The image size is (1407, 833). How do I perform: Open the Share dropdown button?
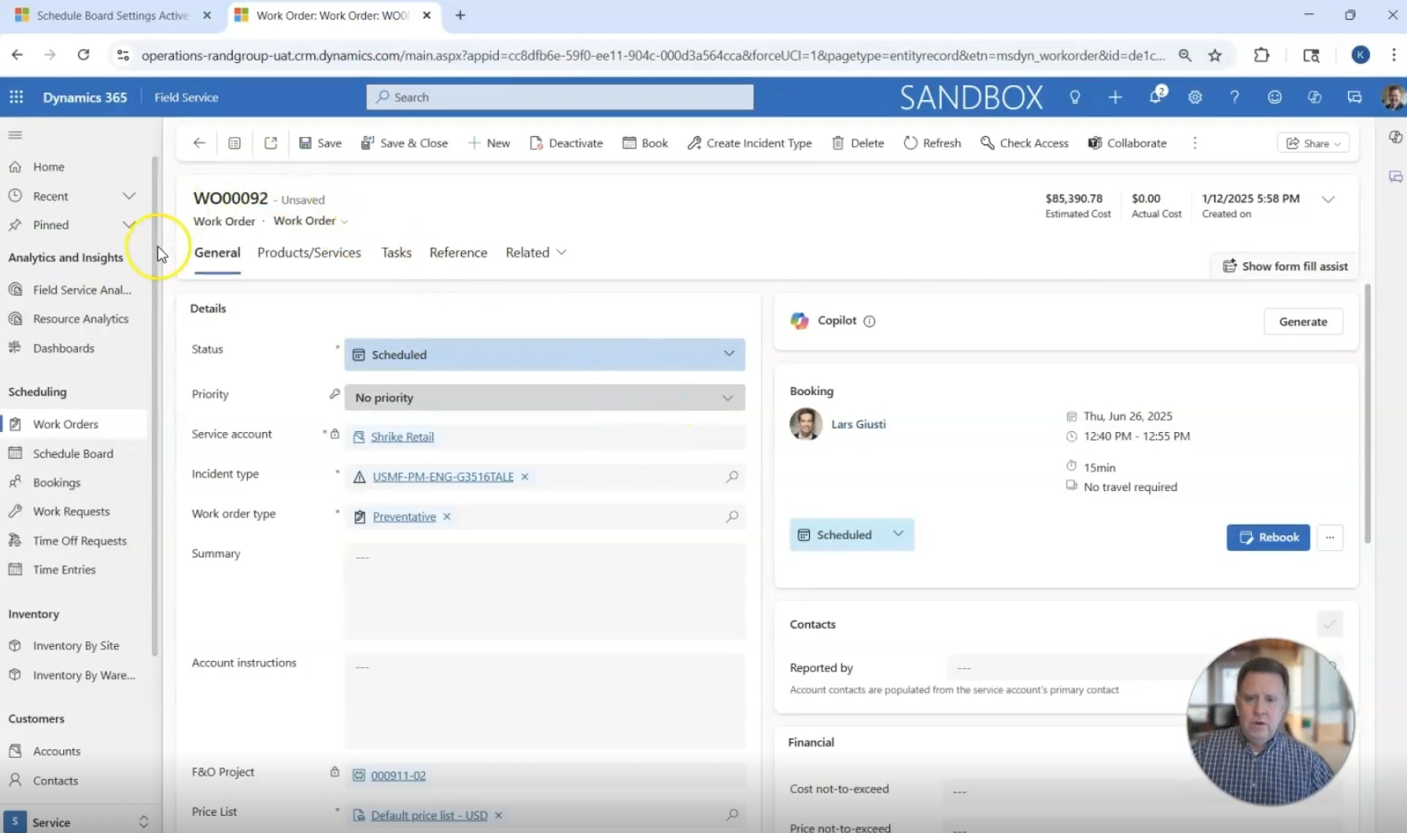(x=1313, y=143)
